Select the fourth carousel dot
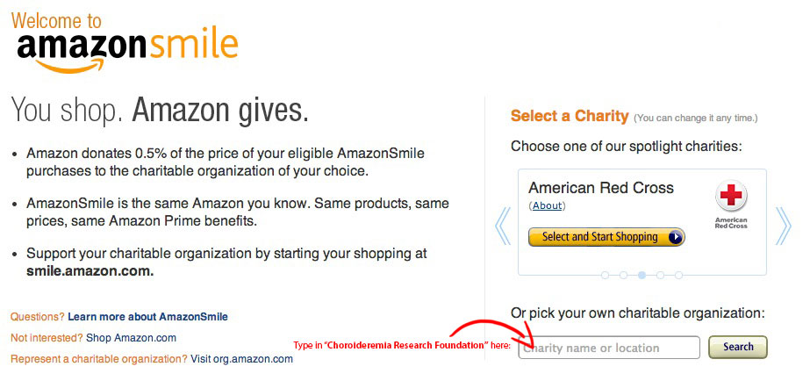Image resolution: width=810 pixels, height=381 pixels. pyautogui.click(x=660, y=275)
